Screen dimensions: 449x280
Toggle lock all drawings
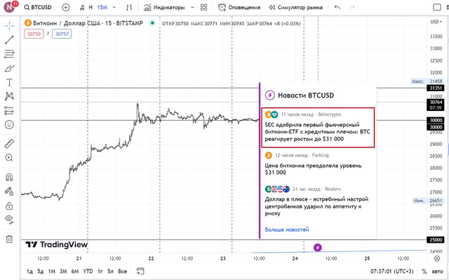pos(9,206)
